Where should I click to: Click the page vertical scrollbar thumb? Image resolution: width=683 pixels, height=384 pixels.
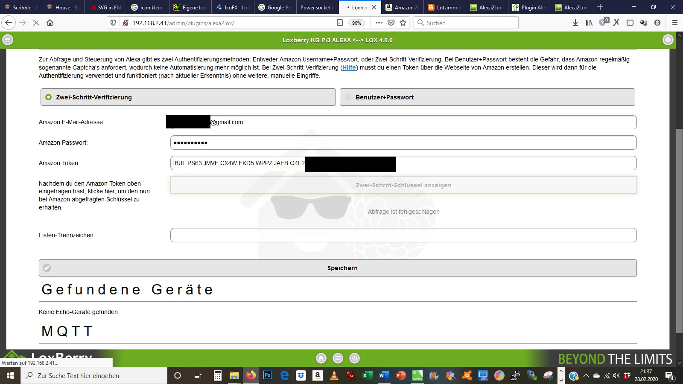679,230
